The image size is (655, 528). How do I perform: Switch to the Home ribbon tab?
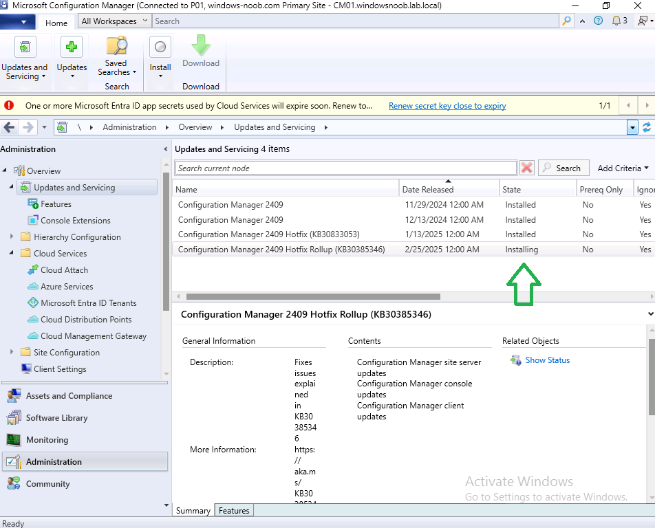tap(56, 23)
